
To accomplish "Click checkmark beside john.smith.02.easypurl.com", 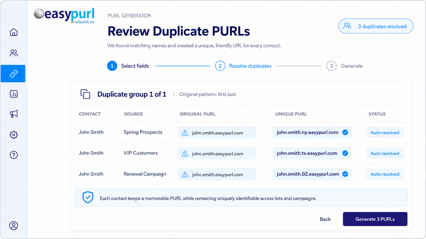I will (x=345, y=174).
